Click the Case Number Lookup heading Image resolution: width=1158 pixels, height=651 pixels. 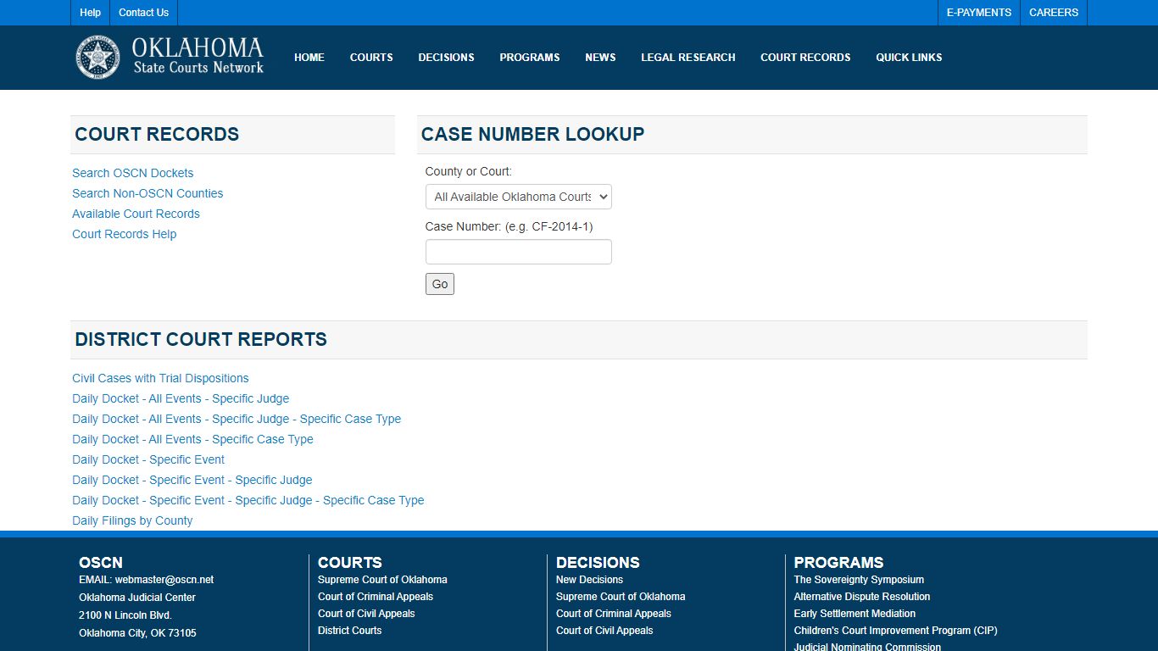pos(532,134)
